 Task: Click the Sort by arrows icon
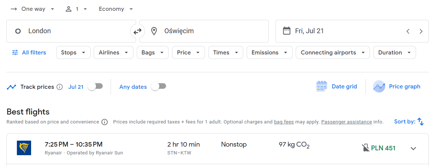(x=421, y=122)
